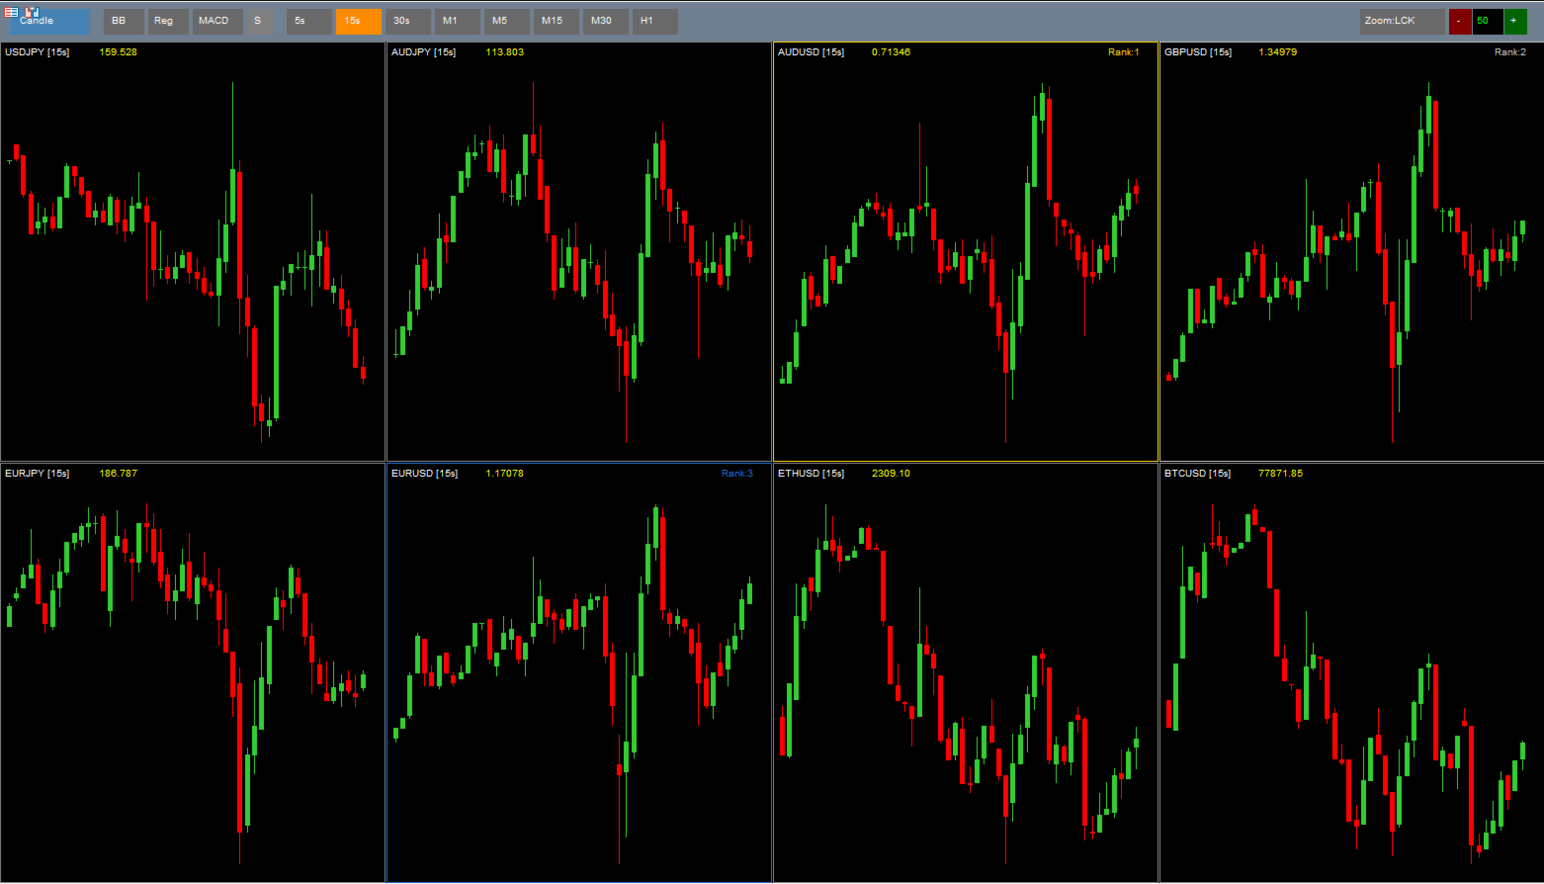Click the AUDUSD price 0.71346

pos(892,52)
